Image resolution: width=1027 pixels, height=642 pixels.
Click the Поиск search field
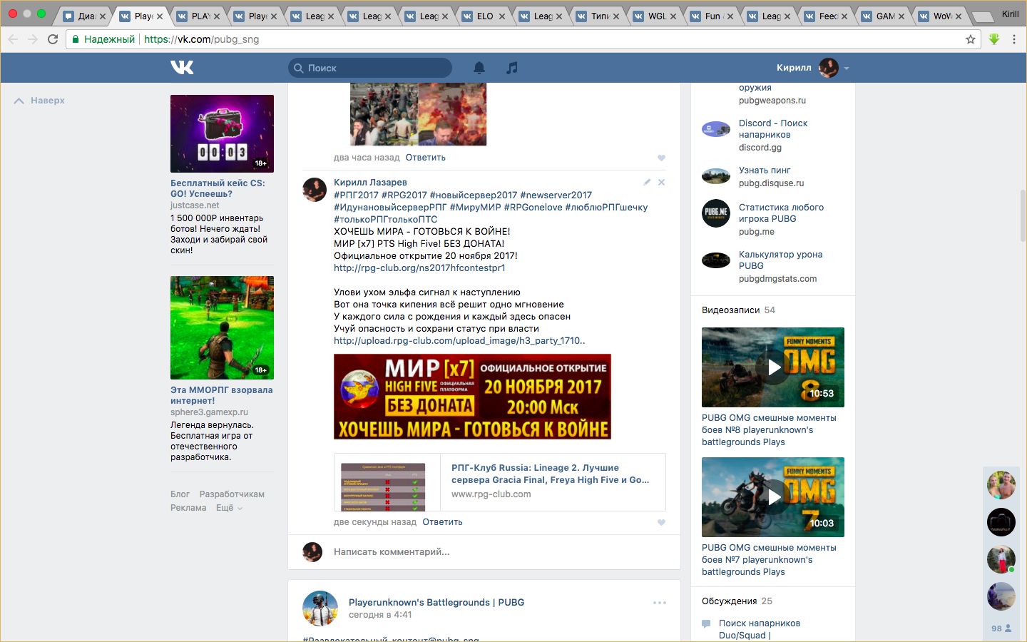(370, 68)
